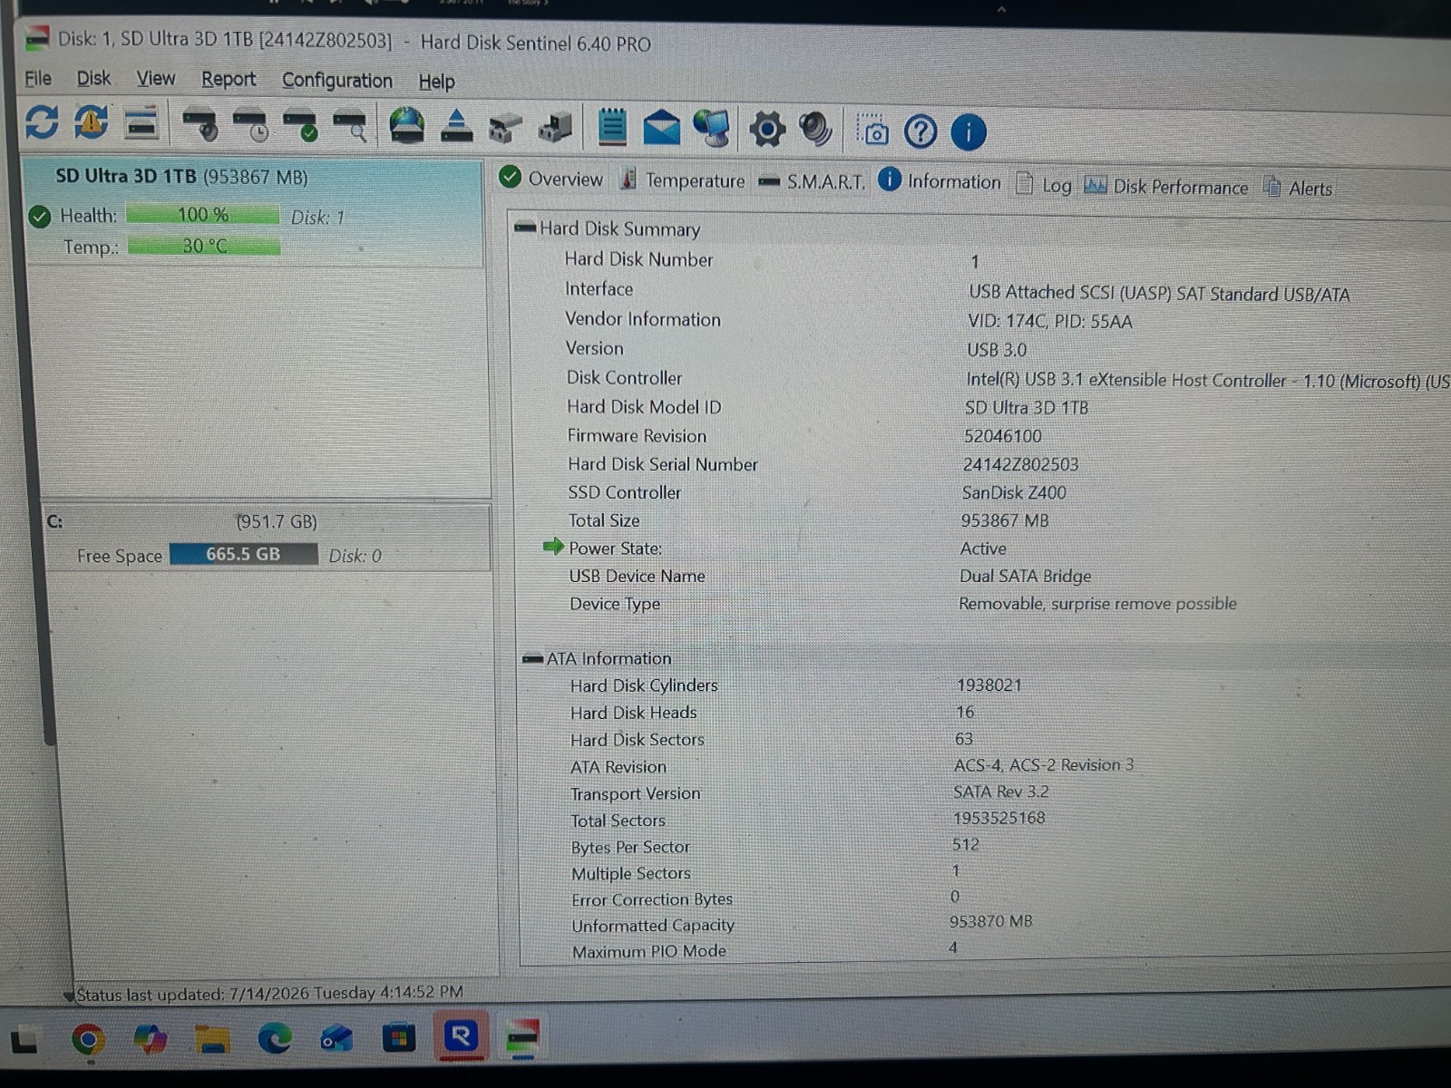The width and height of the screenshot is (1451, 1088).
Task: Click the question mark help icon
Action: [x=920, y=132]
